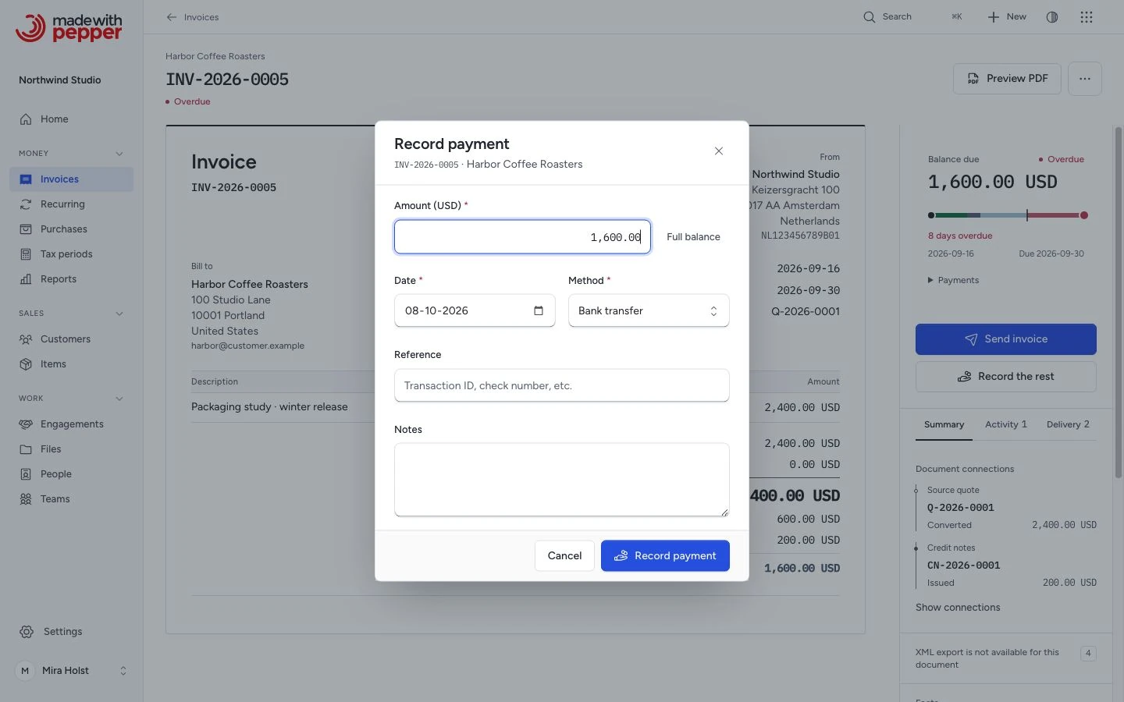
Task: Click the Send invoice button
Action: tap(1005, 339)
